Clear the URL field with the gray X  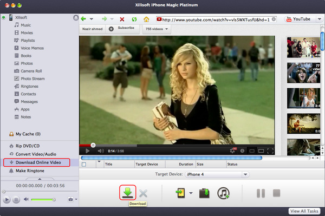click(274, 19)
